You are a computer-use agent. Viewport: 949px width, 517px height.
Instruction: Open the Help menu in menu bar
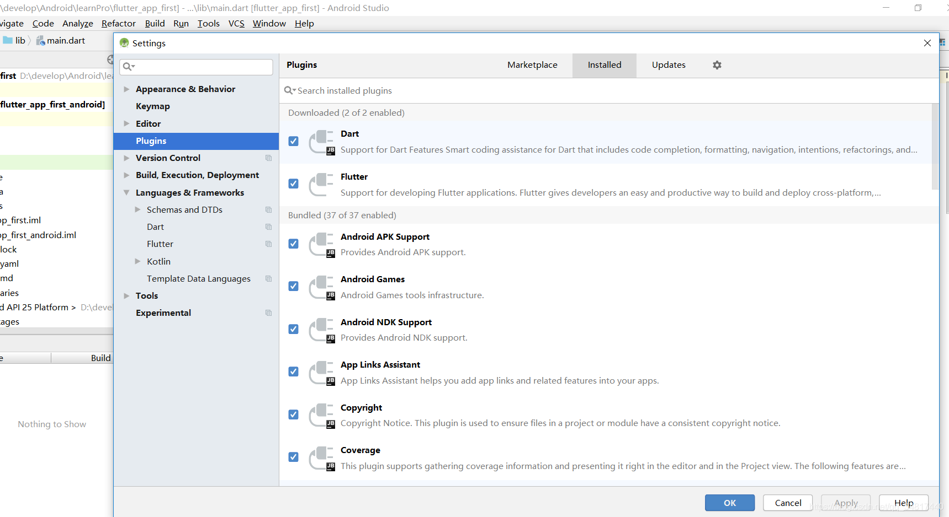coord(304,23)
